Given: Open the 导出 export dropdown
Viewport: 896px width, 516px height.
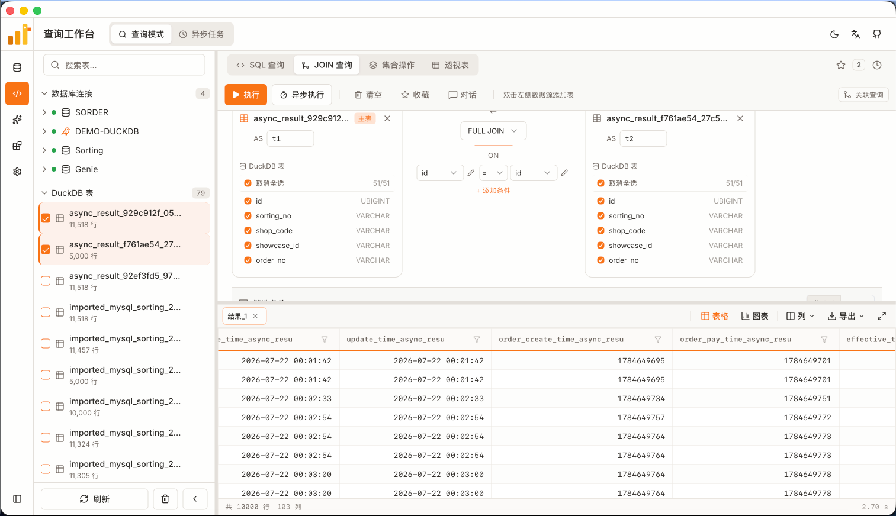Looking at the screenshot, I should click(846, 316).
